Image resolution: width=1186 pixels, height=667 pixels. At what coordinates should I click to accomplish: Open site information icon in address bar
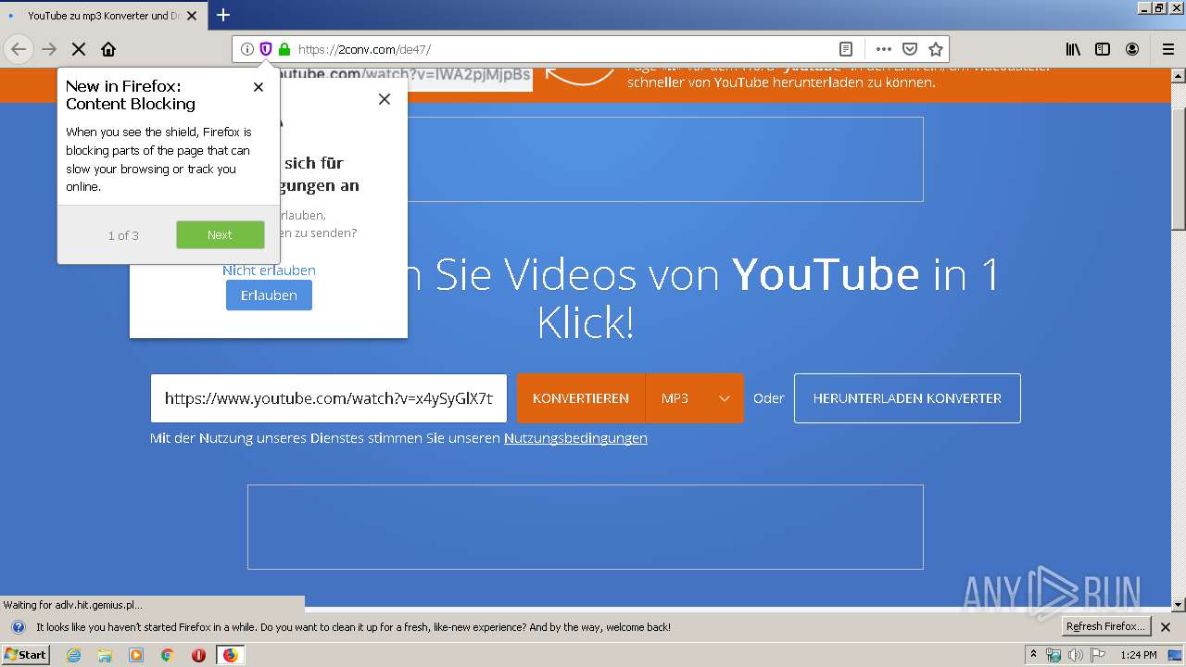click(247, 49)
